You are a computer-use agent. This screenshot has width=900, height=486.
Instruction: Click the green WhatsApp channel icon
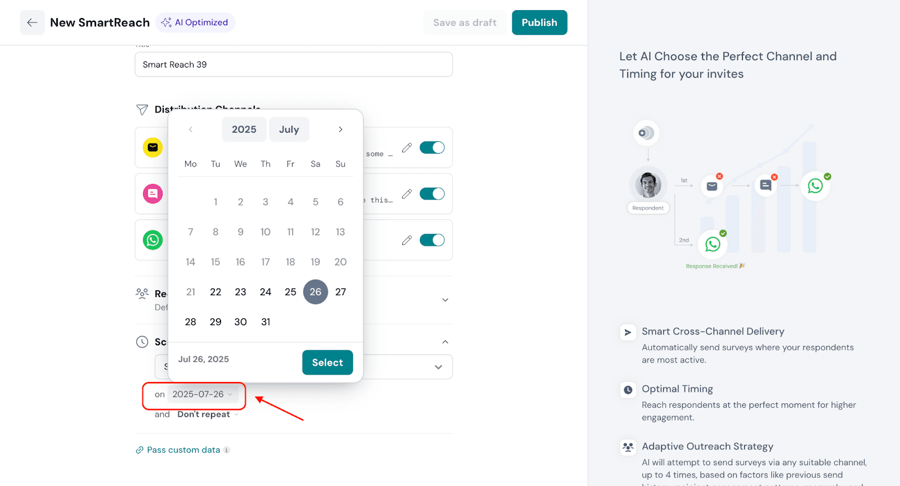pos(152,240)
